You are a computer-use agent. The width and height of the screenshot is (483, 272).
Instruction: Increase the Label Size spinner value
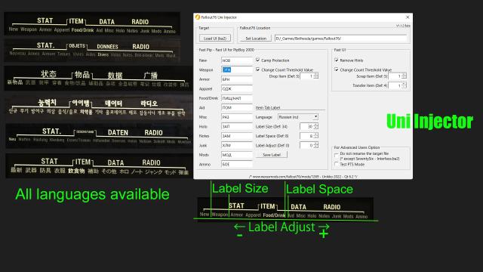click(315, 125)
